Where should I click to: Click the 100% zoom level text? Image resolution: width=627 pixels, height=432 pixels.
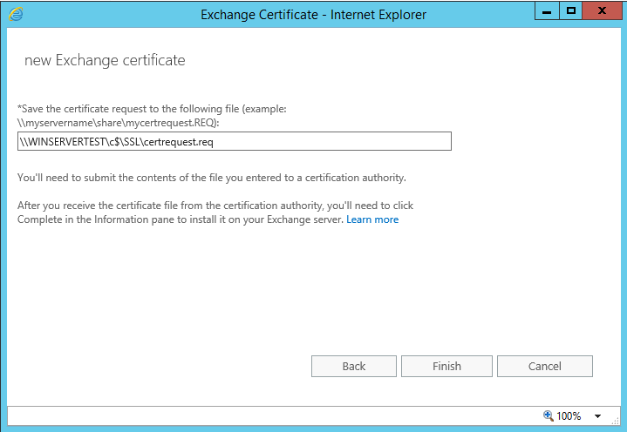pyautogui.click(x=569, y=416)
